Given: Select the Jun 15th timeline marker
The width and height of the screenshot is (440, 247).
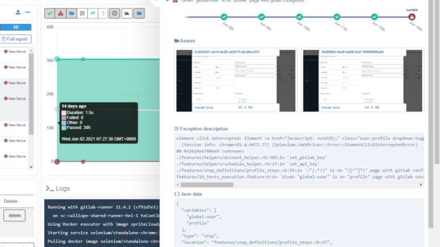Looking at the screenshot, I should 374,16.
